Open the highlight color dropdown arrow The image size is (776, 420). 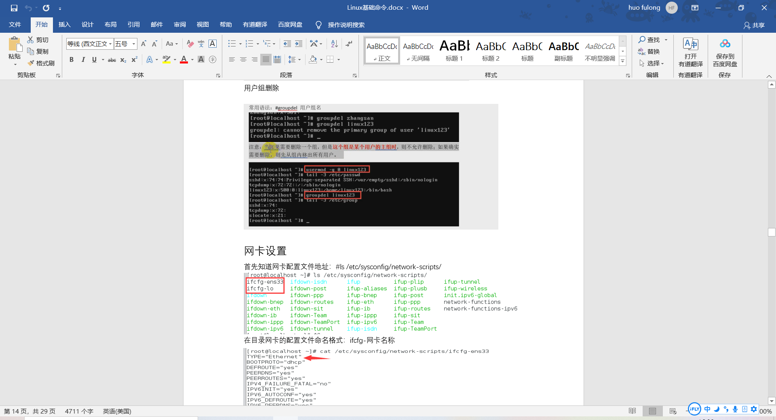click(x=175, y=59)
